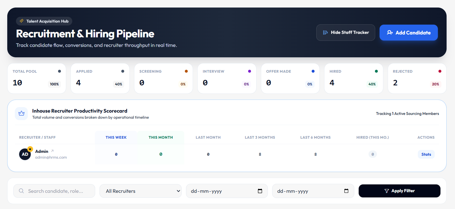The width and height of the screenshot is (455, 209).
Task: Click the Applied stat card
Action: click(100, 78)
